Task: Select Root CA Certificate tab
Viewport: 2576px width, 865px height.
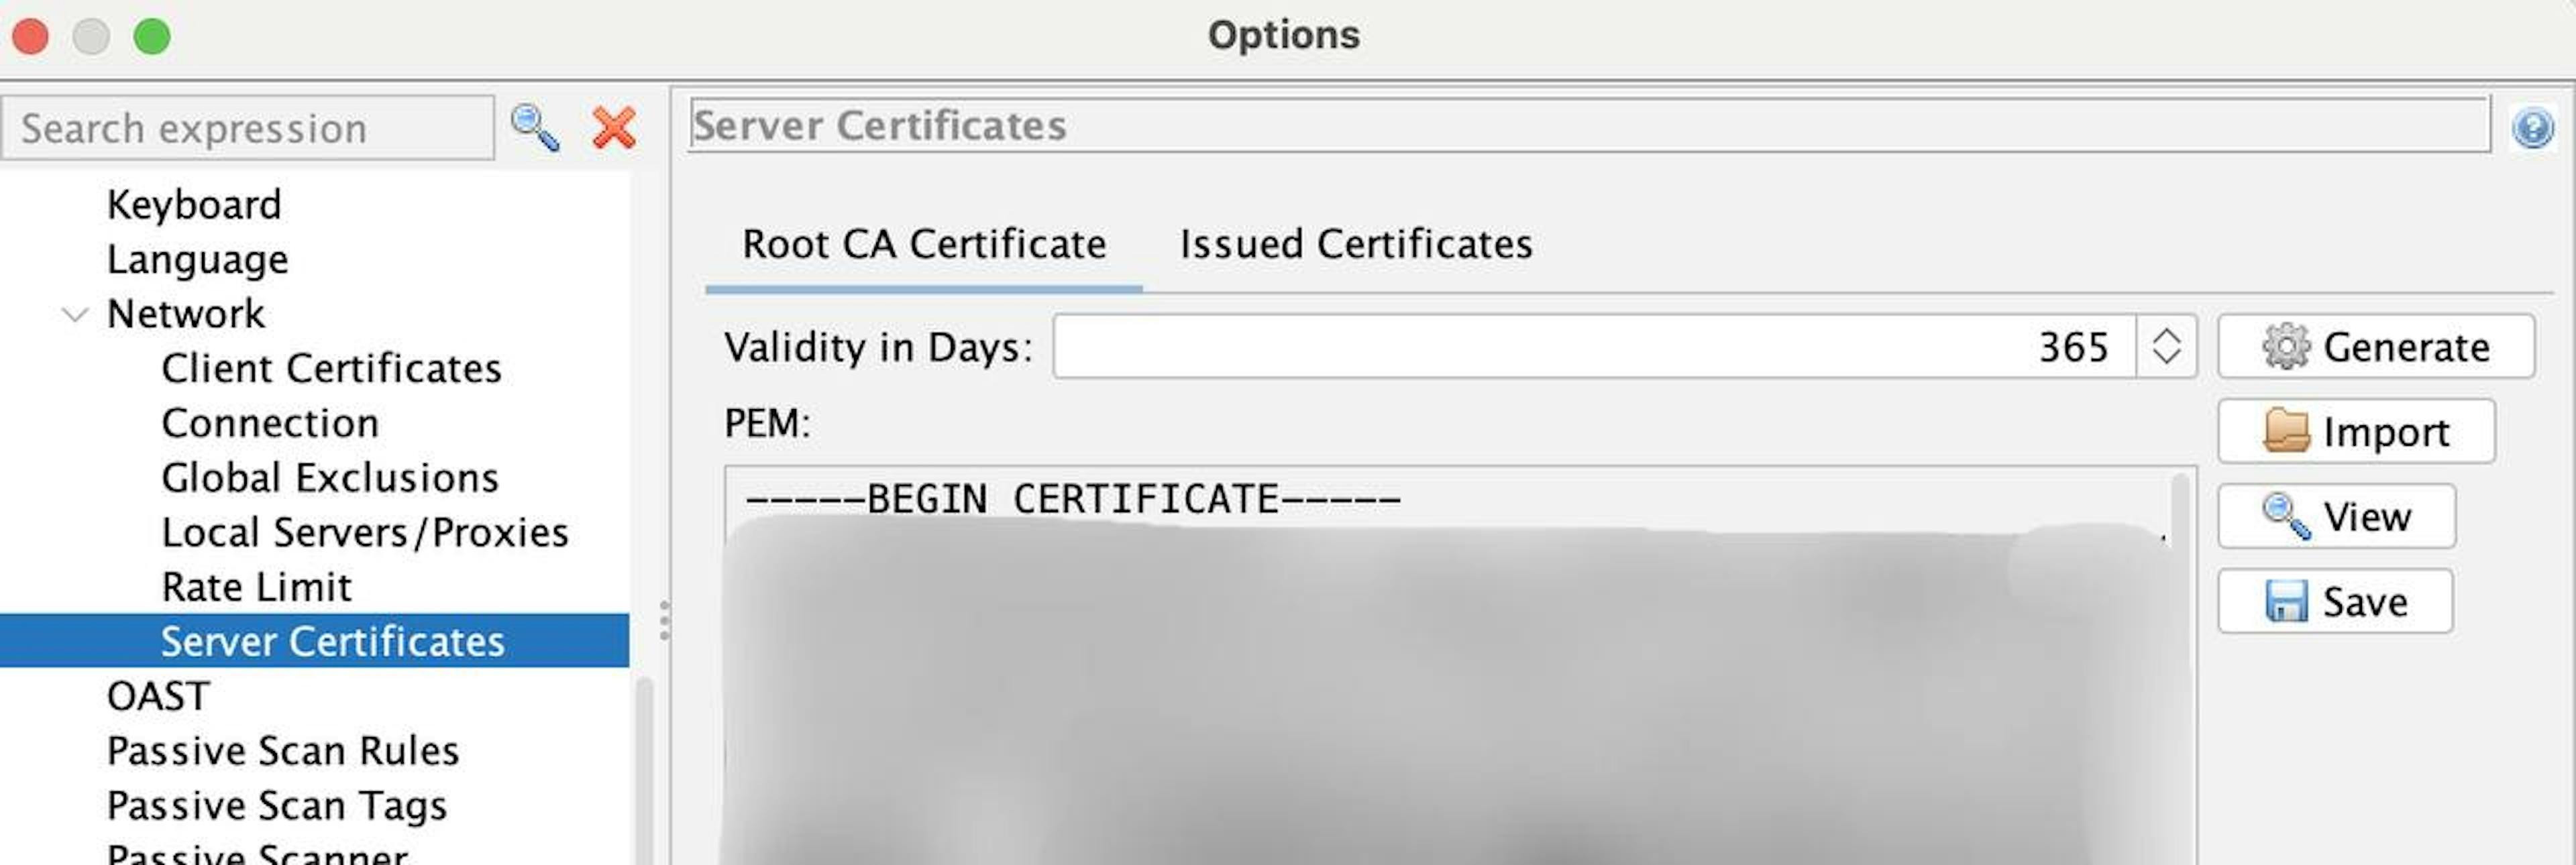Action: [923, 245]
